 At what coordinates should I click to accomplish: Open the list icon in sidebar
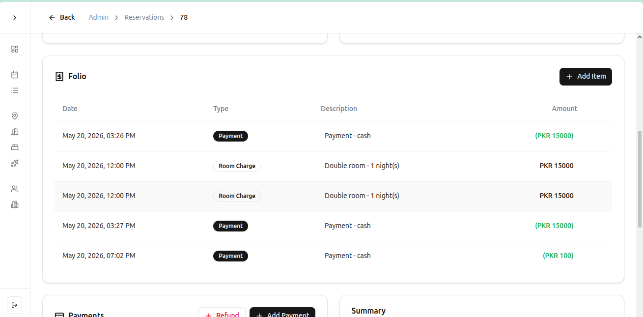coord(15,90)
